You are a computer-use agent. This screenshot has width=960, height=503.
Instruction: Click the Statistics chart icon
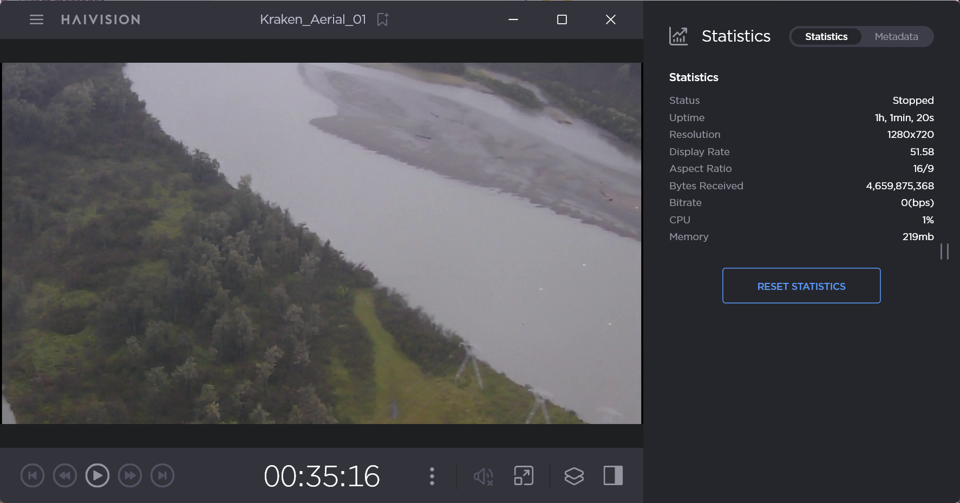point(678,36)
